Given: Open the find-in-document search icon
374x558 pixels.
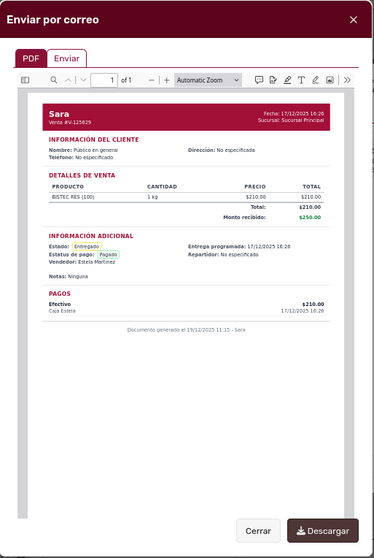Looking at the screenshot, I should (54, 80).
